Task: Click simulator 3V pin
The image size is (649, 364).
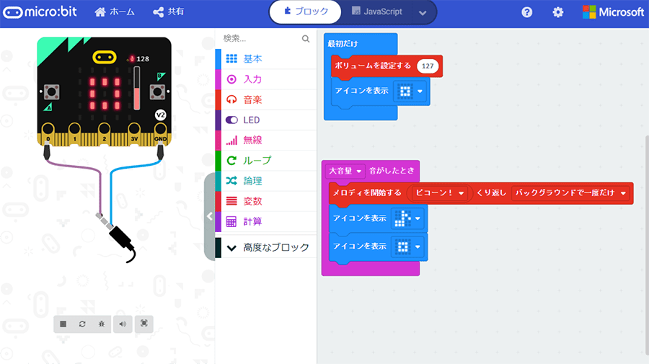Action: 134,134
